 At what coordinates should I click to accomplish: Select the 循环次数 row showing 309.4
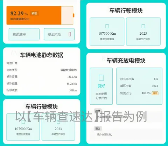(x=139, y=86)
